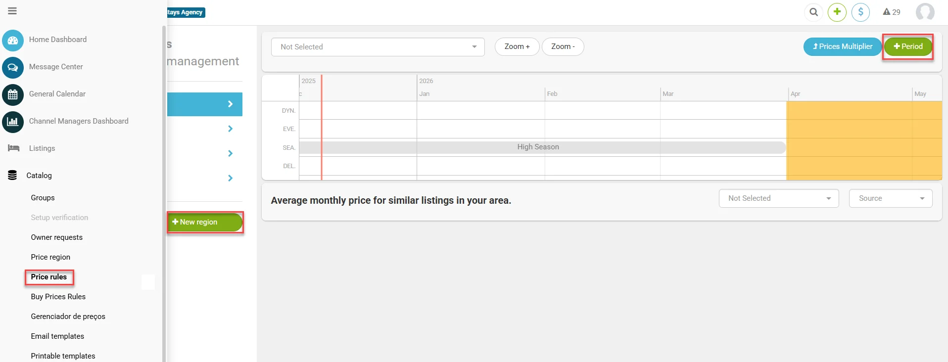Expand the highlighted blue region chevron
948x362 pixels.
[230, 104]
